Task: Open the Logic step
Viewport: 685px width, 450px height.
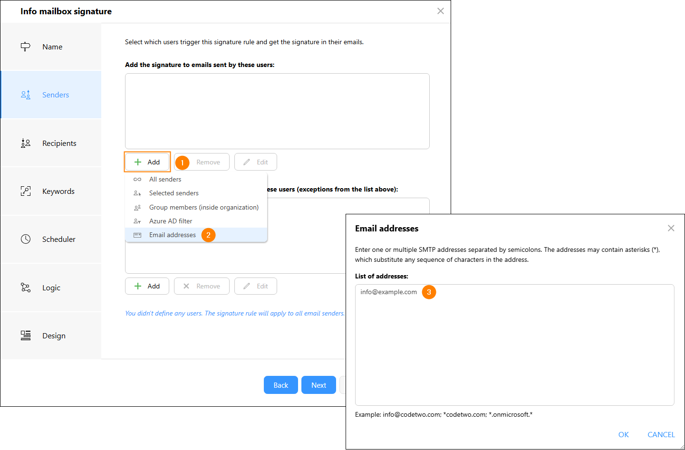Action: 51,287
